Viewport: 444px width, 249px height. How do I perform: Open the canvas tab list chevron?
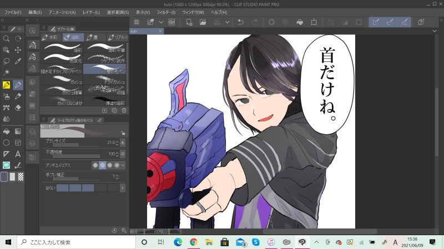435,31
